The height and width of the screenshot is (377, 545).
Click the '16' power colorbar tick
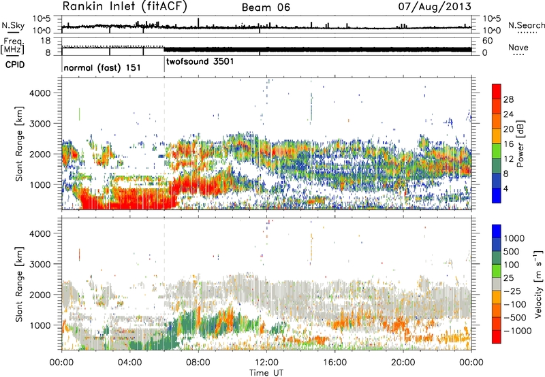pos(508,144)
